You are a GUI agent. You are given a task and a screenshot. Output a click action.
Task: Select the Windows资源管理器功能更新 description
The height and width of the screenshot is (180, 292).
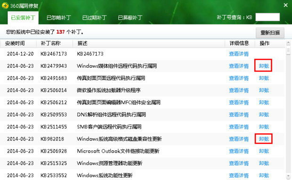(110, 164)
